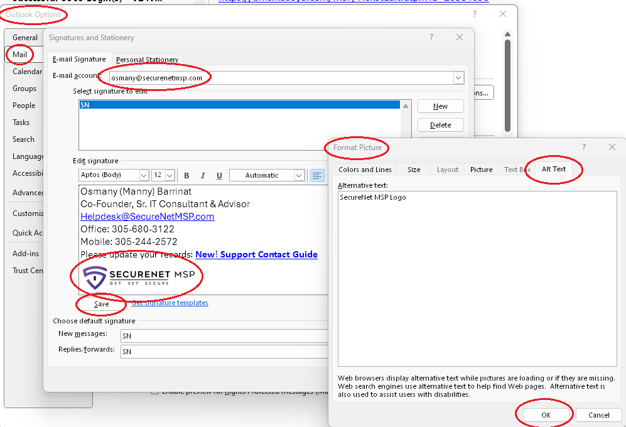Toggle Underline formatting in signature editor
The image size is (626, 427).
pos(219,175)
